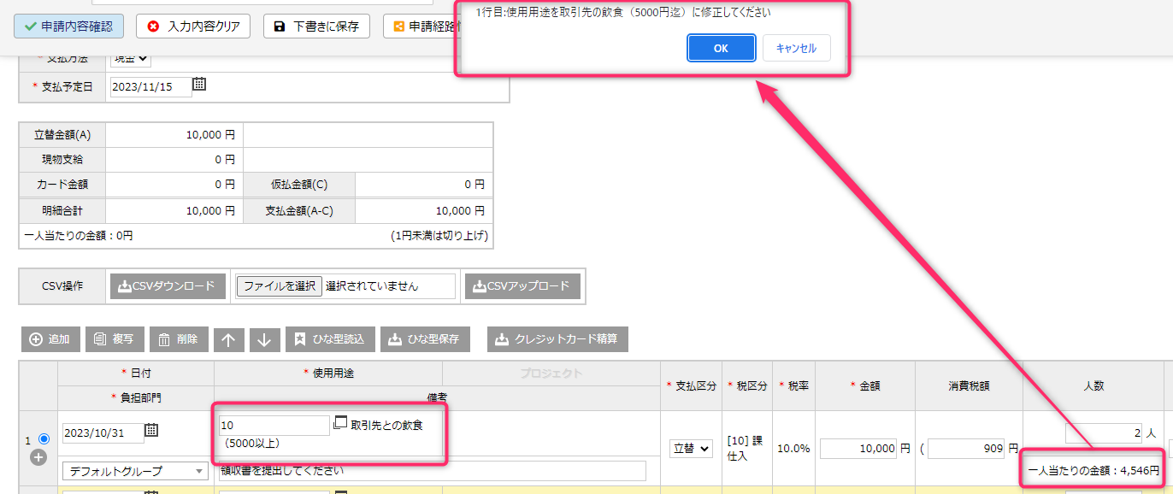The height and width of the screenshot is (494, 1173).
Task: Click 下書きに保存 button
Action: click(316, 26)
